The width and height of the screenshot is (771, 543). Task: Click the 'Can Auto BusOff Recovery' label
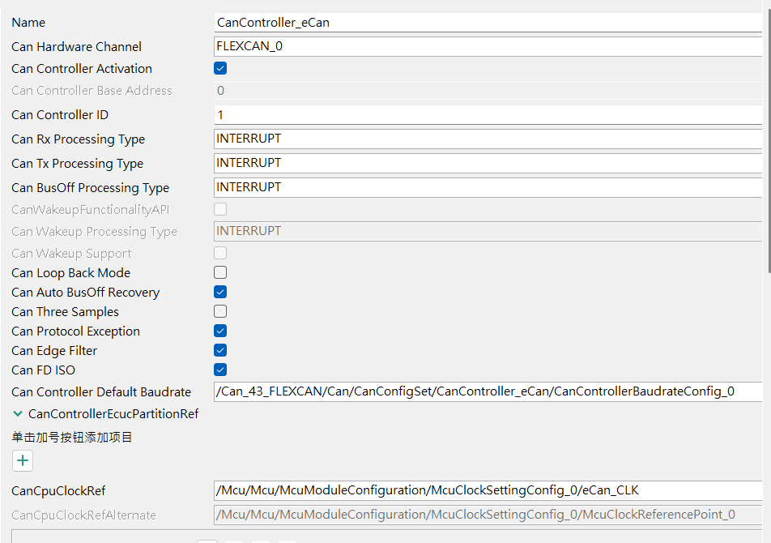pyautogui.click(x=86, y=292)
